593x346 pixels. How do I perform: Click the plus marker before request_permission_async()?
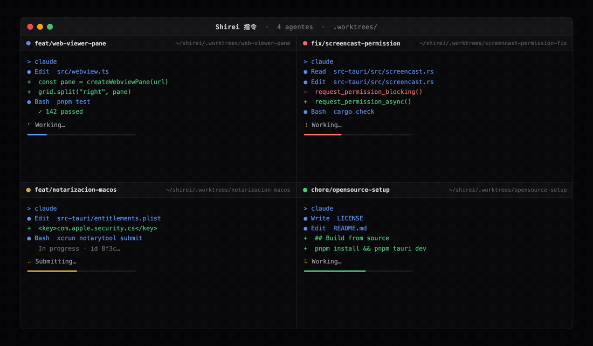click(306, 102)
